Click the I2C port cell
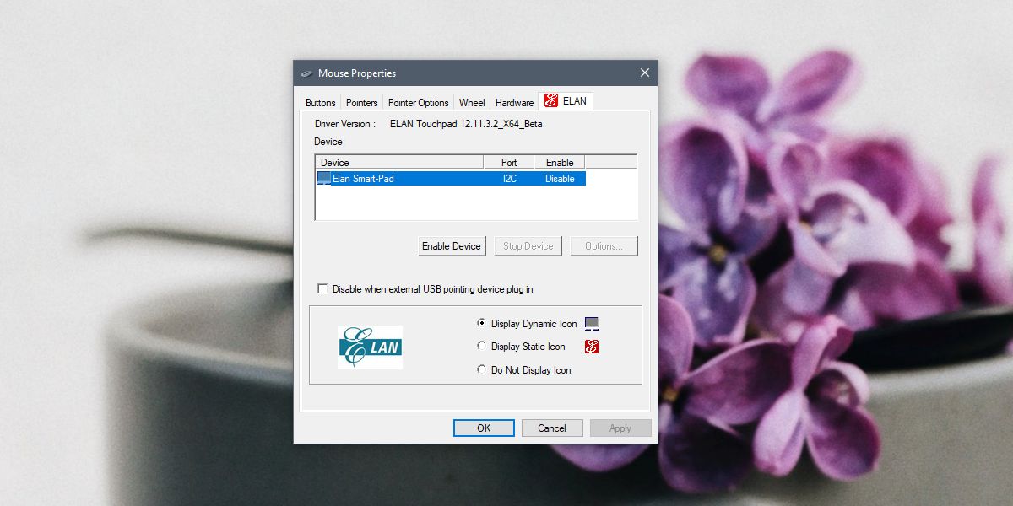The height and width of the screenshot is (506, 1013). (x=509, y=179)
